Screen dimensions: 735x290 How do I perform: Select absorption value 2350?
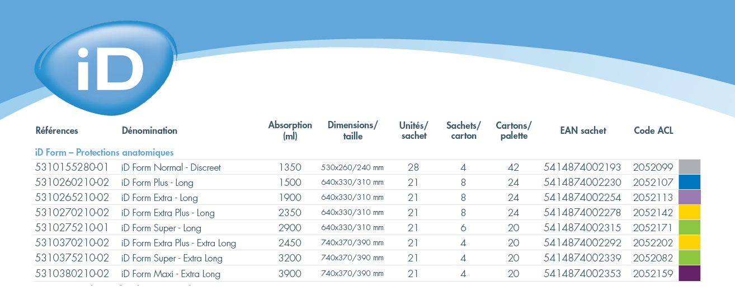[x=290, y=213]
